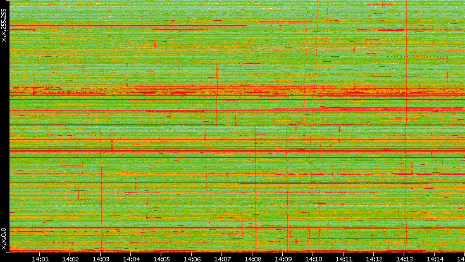Click the 14:08 time axis label
Image resolution: width=465 pixels, height=262 pixels.
click(x=252, y=259)
